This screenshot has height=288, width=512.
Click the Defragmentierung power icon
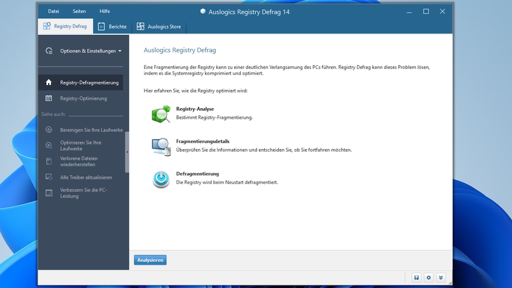pyautogui.click(x=161, y=179)
